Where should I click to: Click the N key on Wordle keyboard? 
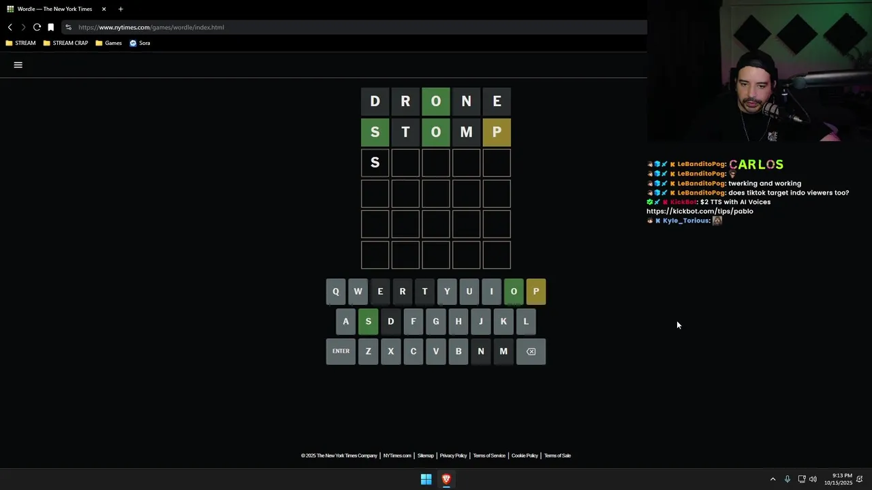pos(481,351)
